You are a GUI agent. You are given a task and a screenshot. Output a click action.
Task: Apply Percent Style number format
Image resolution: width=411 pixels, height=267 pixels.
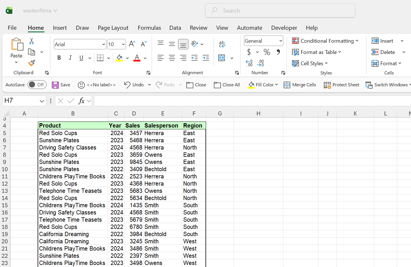(x=267, y=52)
